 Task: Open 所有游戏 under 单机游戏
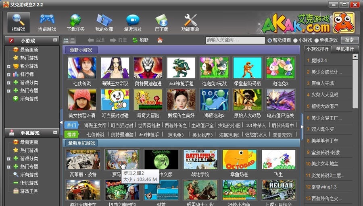point(29,175)
